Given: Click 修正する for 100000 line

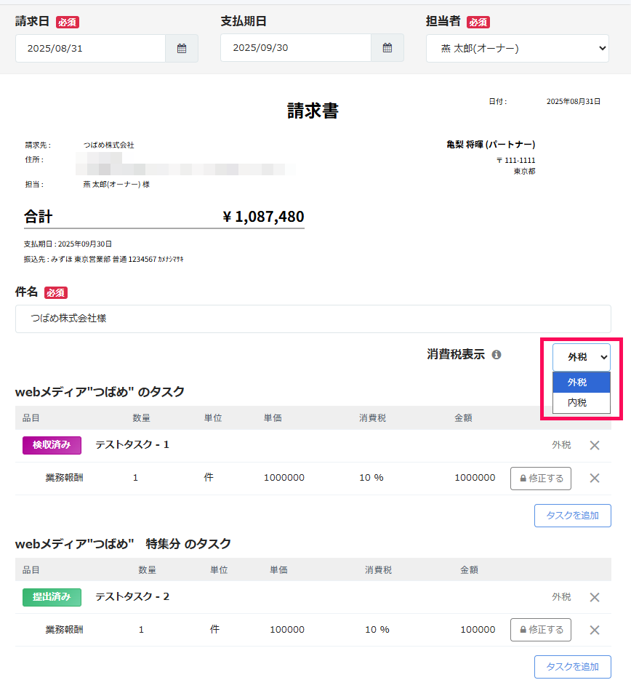Looking at the screenshot, I should 541,630.
